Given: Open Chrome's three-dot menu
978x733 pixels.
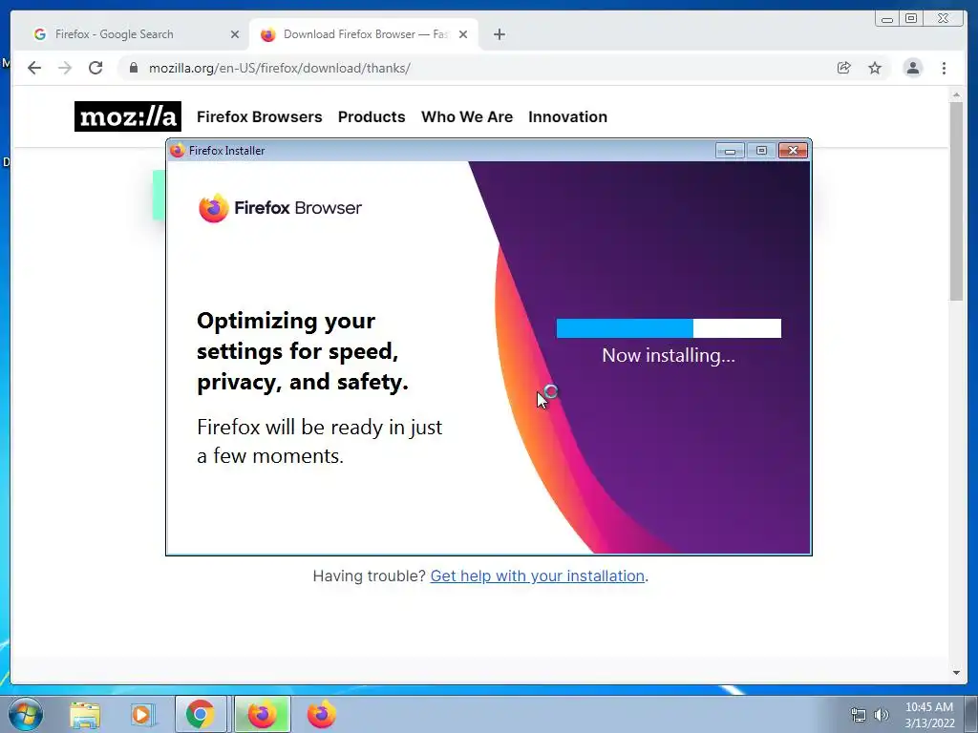Looking at the screenshot, I should coord(945,68).
